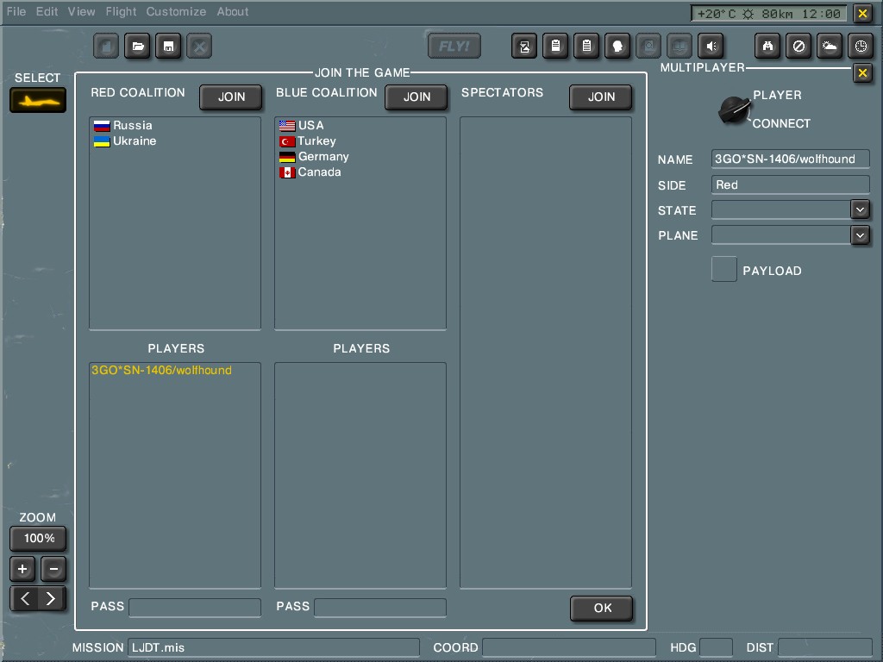This screenshot has width=883, height=662.
Task: Click the greyed-out magnifier search icon
Action: (x=648, y=47)
